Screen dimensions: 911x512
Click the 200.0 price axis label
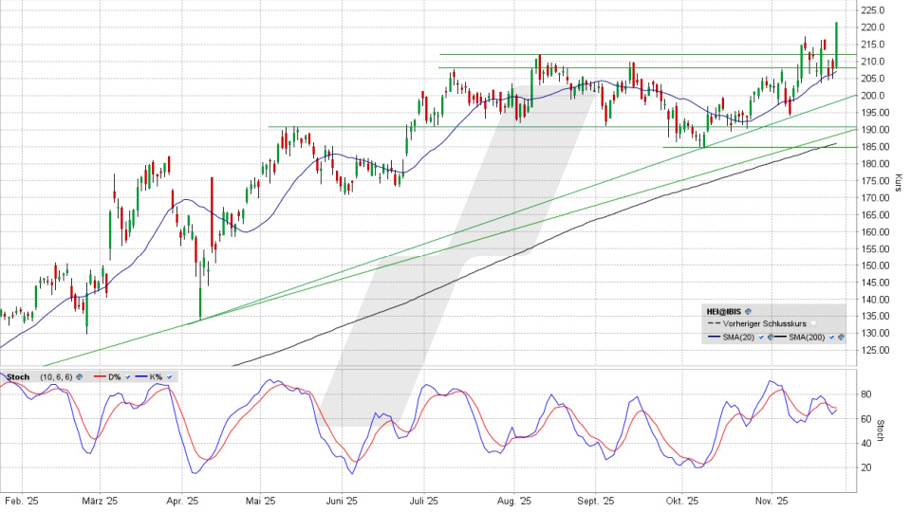(873, 96)
